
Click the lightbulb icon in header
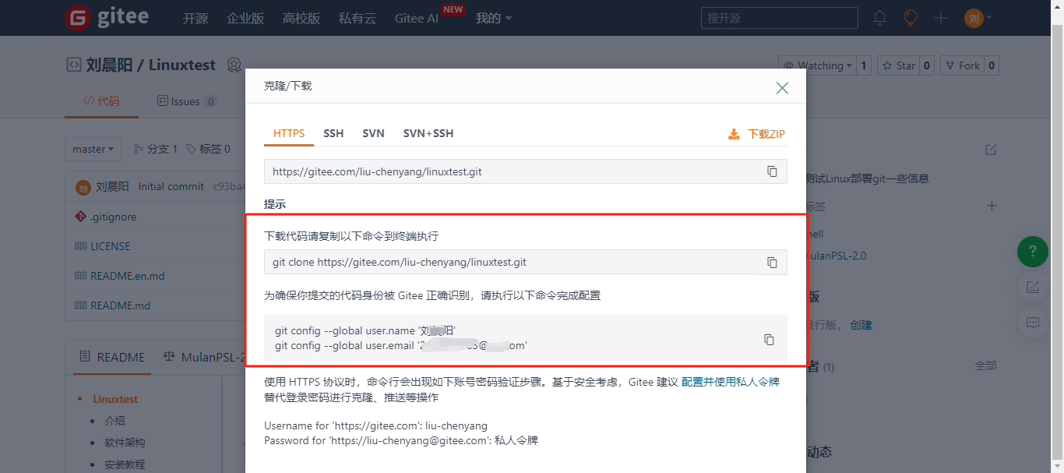[x=910, y=18]
